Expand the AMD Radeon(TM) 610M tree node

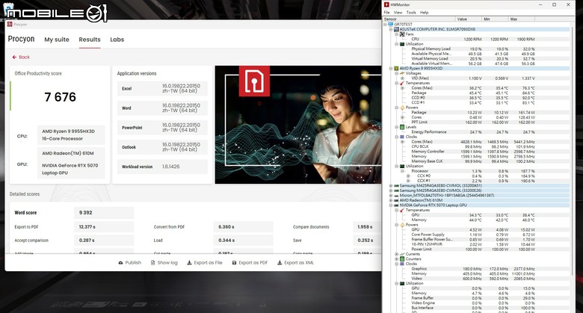click(391, 200)
